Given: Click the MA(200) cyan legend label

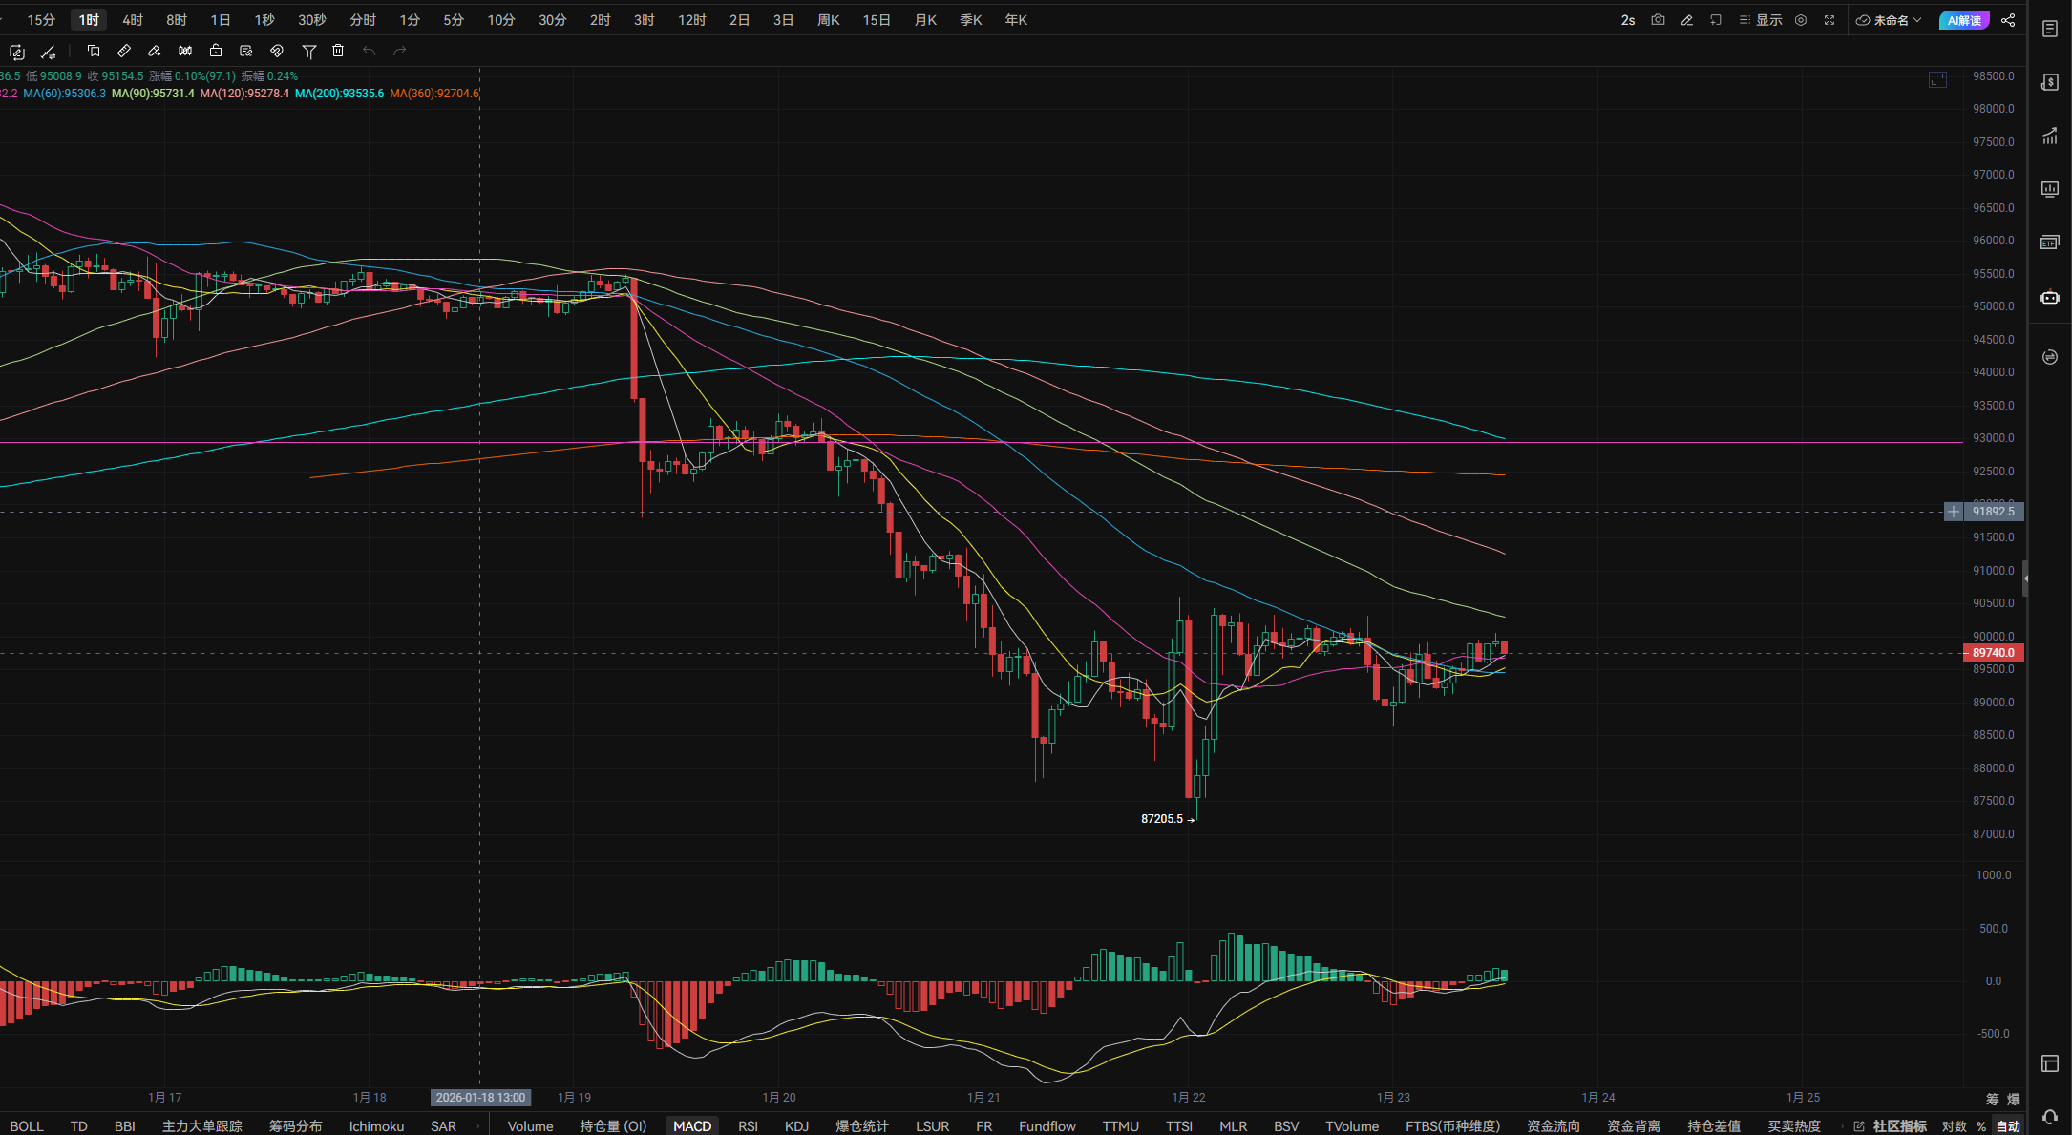Looking at the screenshot, I should click(339, 94).
